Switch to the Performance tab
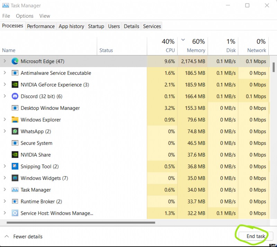Image resolution: width=277 pixels, height=247 pixels. click(41, 26)
